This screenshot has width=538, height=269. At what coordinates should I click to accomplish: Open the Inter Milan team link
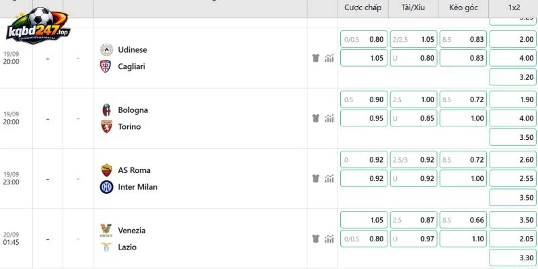pyautogui.click(x=138, y=187)
